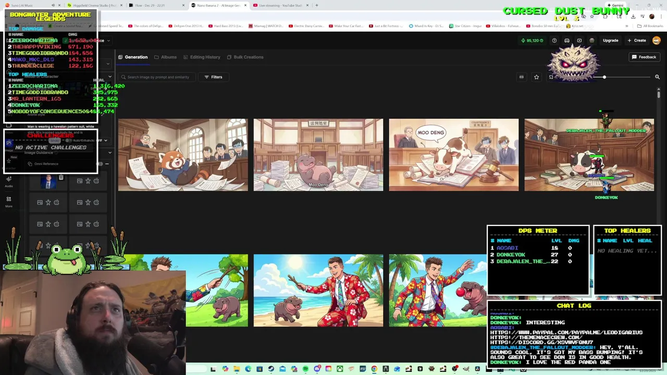Open the Filters button
The image size is (667, 375).
[213, 77]
